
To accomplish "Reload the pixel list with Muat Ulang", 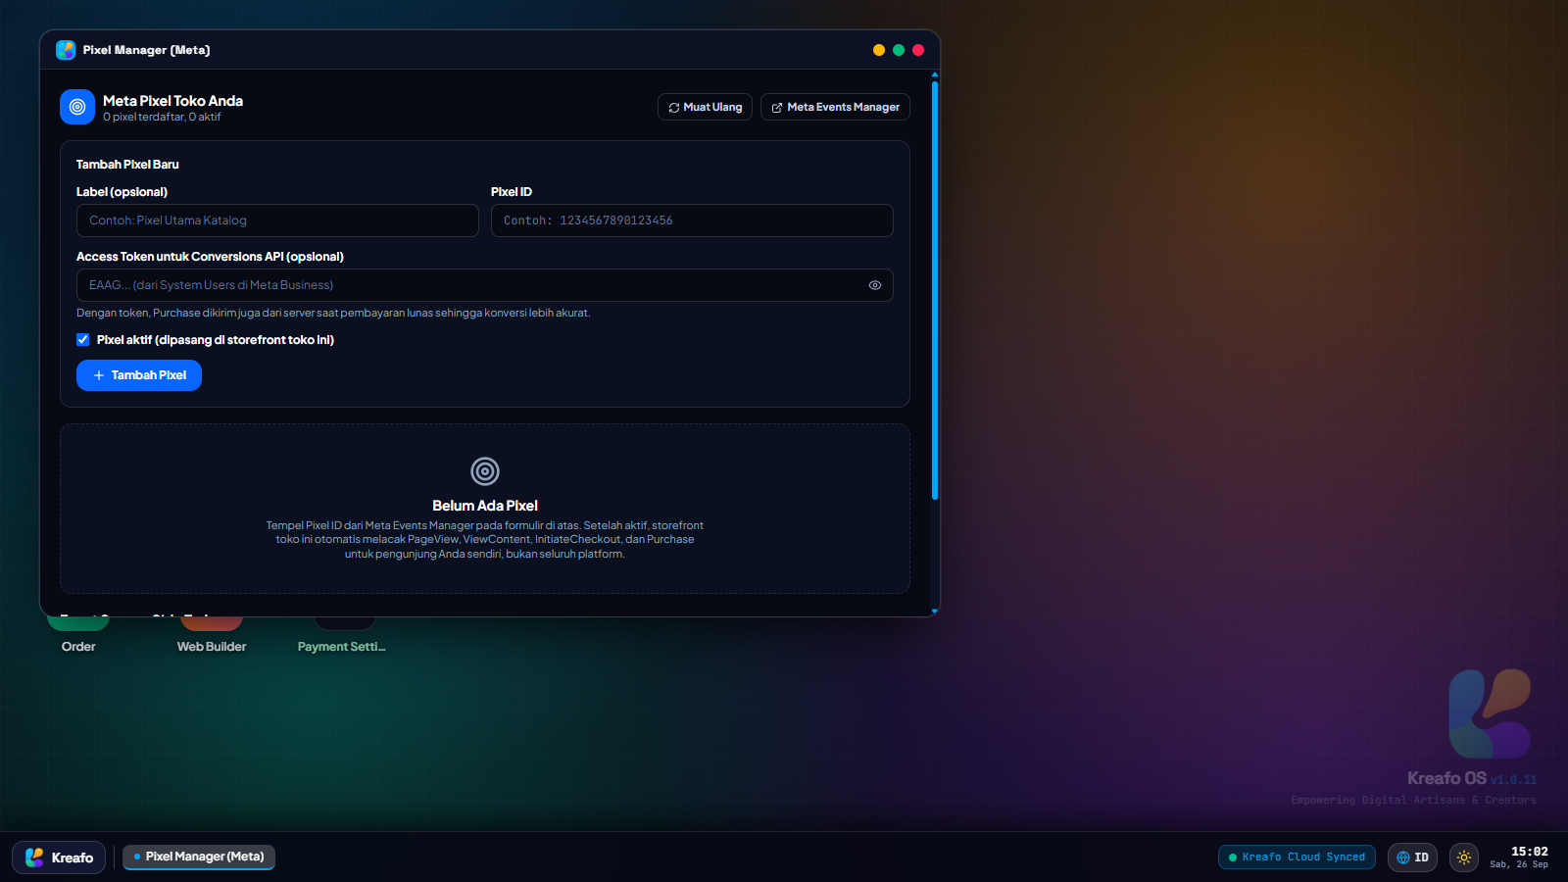I will point(705,107).
